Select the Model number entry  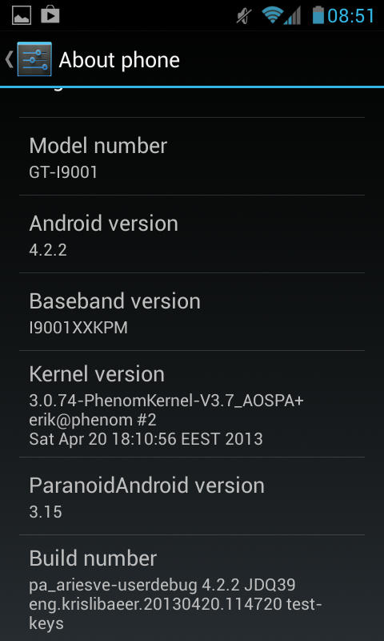point(192,156)
